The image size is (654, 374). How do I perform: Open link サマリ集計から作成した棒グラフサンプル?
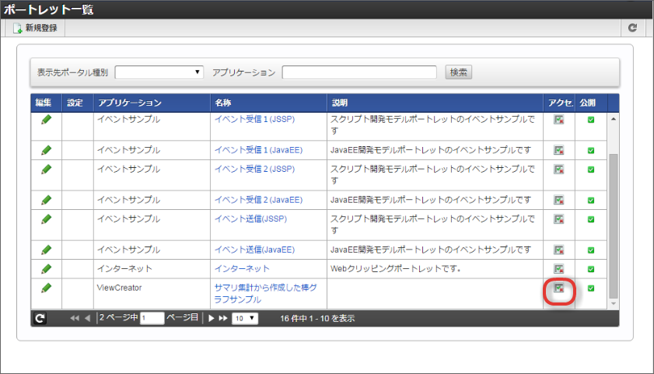[x=265, y=294]
